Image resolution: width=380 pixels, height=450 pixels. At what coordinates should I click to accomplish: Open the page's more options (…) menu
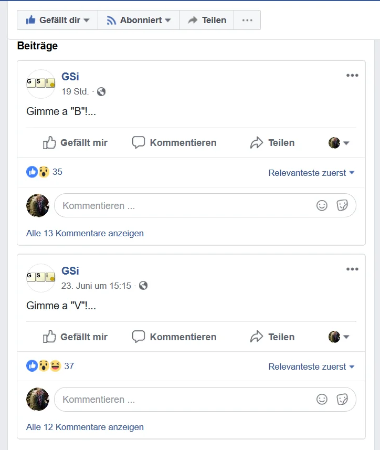247,20
